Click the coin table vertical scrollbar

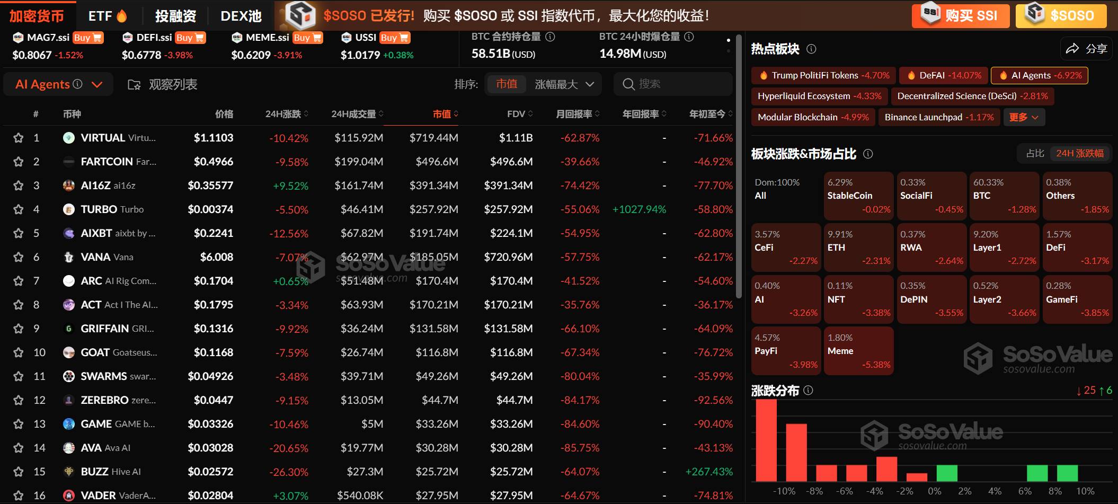pyautogui.click(x=739, y=167)
